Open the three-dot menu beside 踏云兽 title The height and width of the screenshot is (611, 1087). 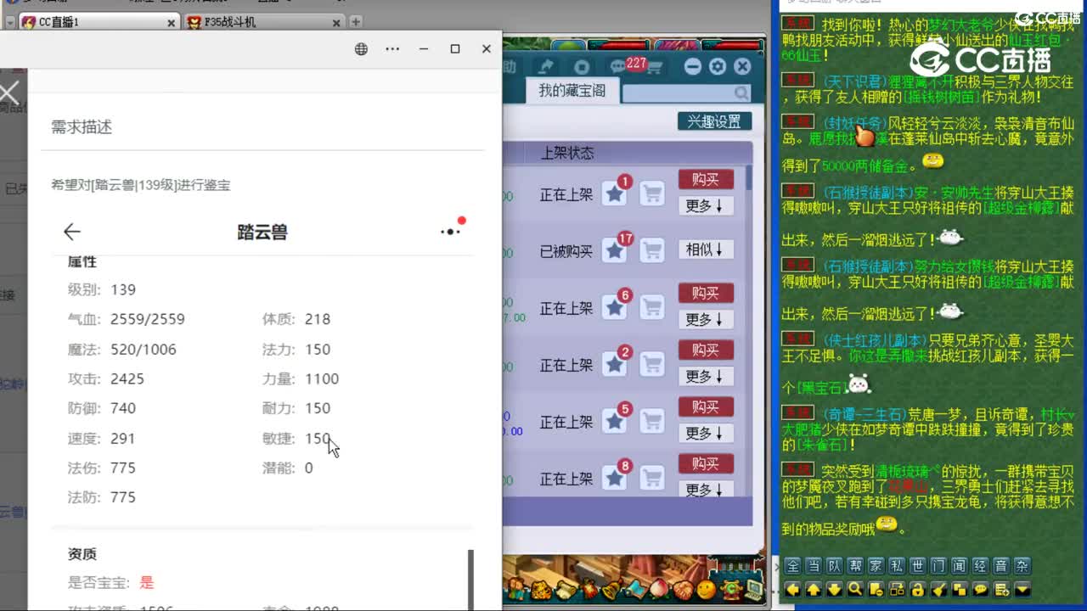(452, 231)
